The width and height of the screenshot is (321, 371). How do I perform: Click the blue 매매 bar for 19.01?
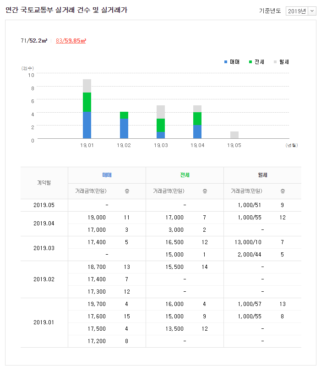(87, 125)
